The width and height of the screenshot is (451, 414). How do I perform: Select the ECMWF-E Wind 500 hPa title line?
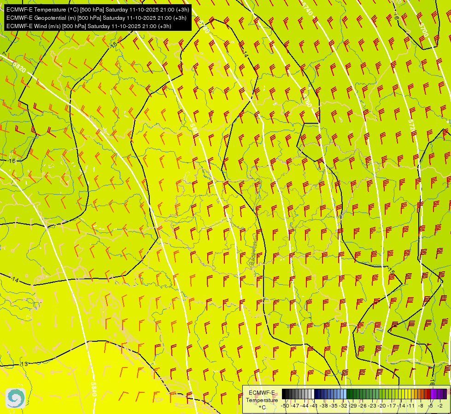(x=89, y=26)
